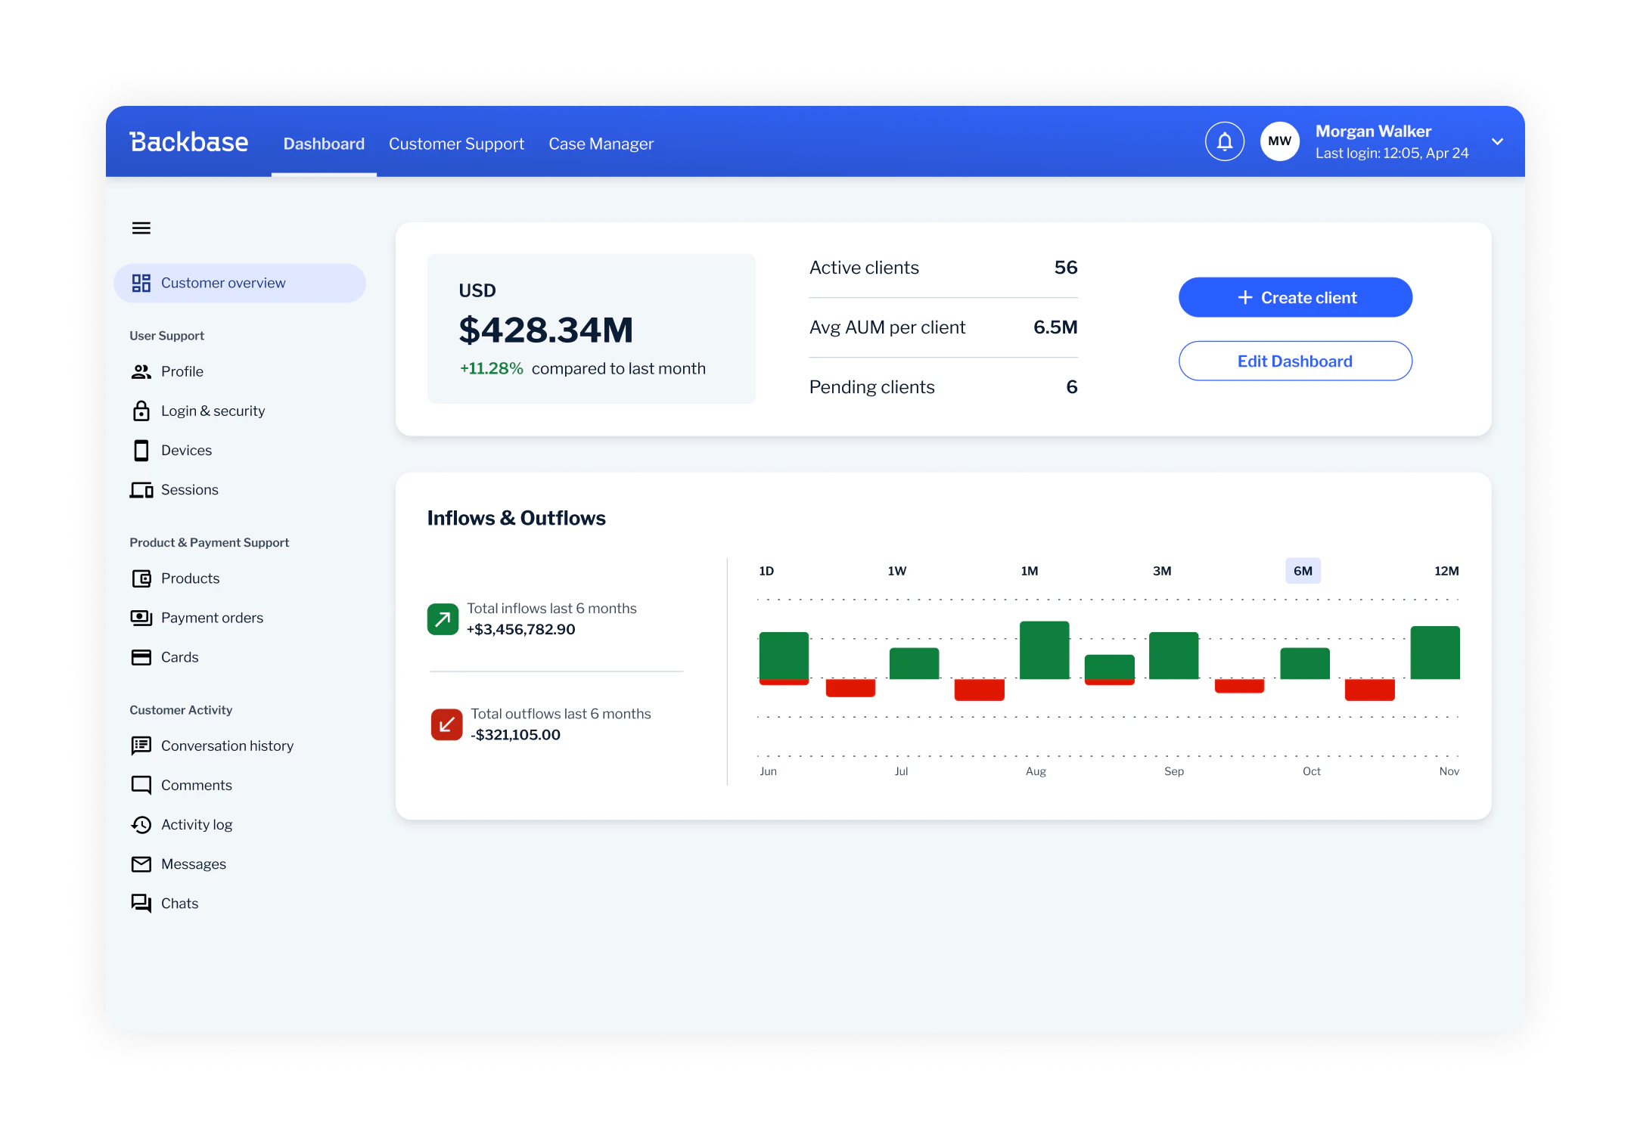Viewport: 1631px width, 1138px height.
Task: Switch the chart to 1M timeframe
Action: (1030, 571)
